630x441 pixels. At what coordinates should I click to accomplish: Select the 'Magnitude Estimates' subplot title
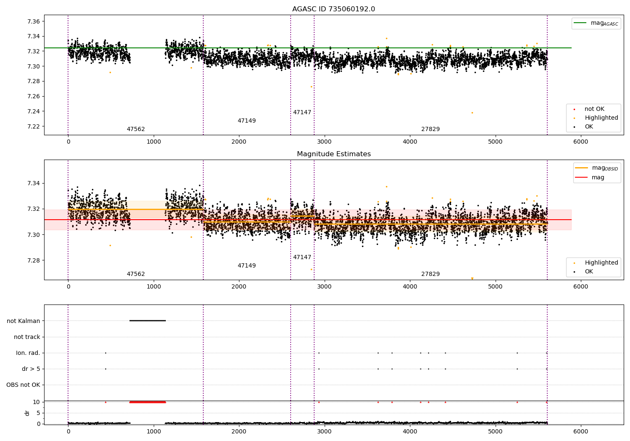coord(333,154)
